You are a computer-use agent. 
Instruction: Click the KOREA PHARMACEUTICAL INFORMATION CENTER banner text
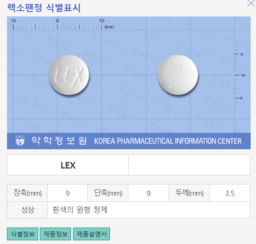[168, 141]
